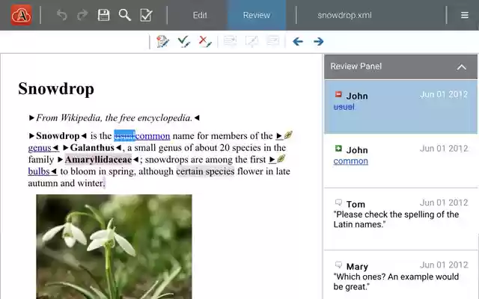Open Tom's comment about Latin names
This screenshot has width=479, height=299.
pyautogui.click(x=401, y=219)
